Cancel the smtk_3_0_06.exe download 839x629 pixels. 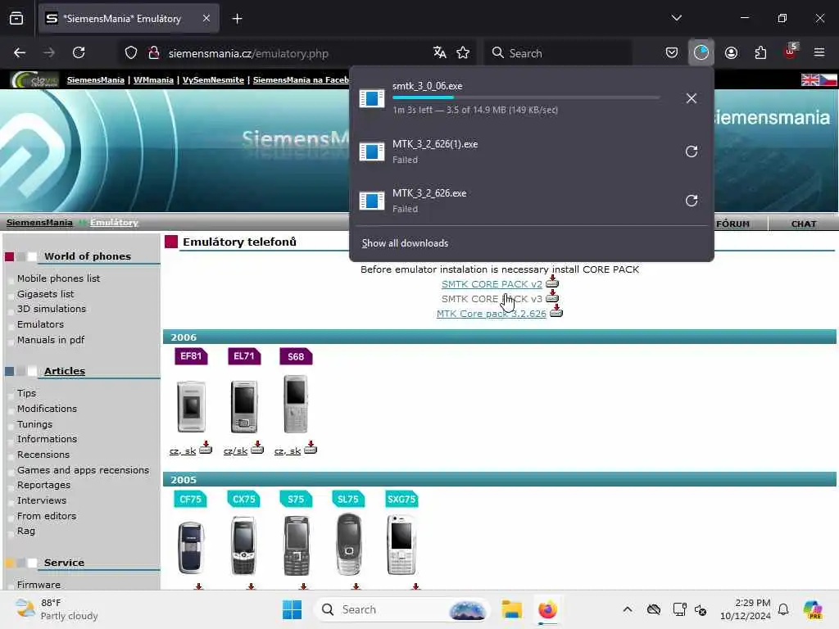pyautogui.click(x=691, y=98)
